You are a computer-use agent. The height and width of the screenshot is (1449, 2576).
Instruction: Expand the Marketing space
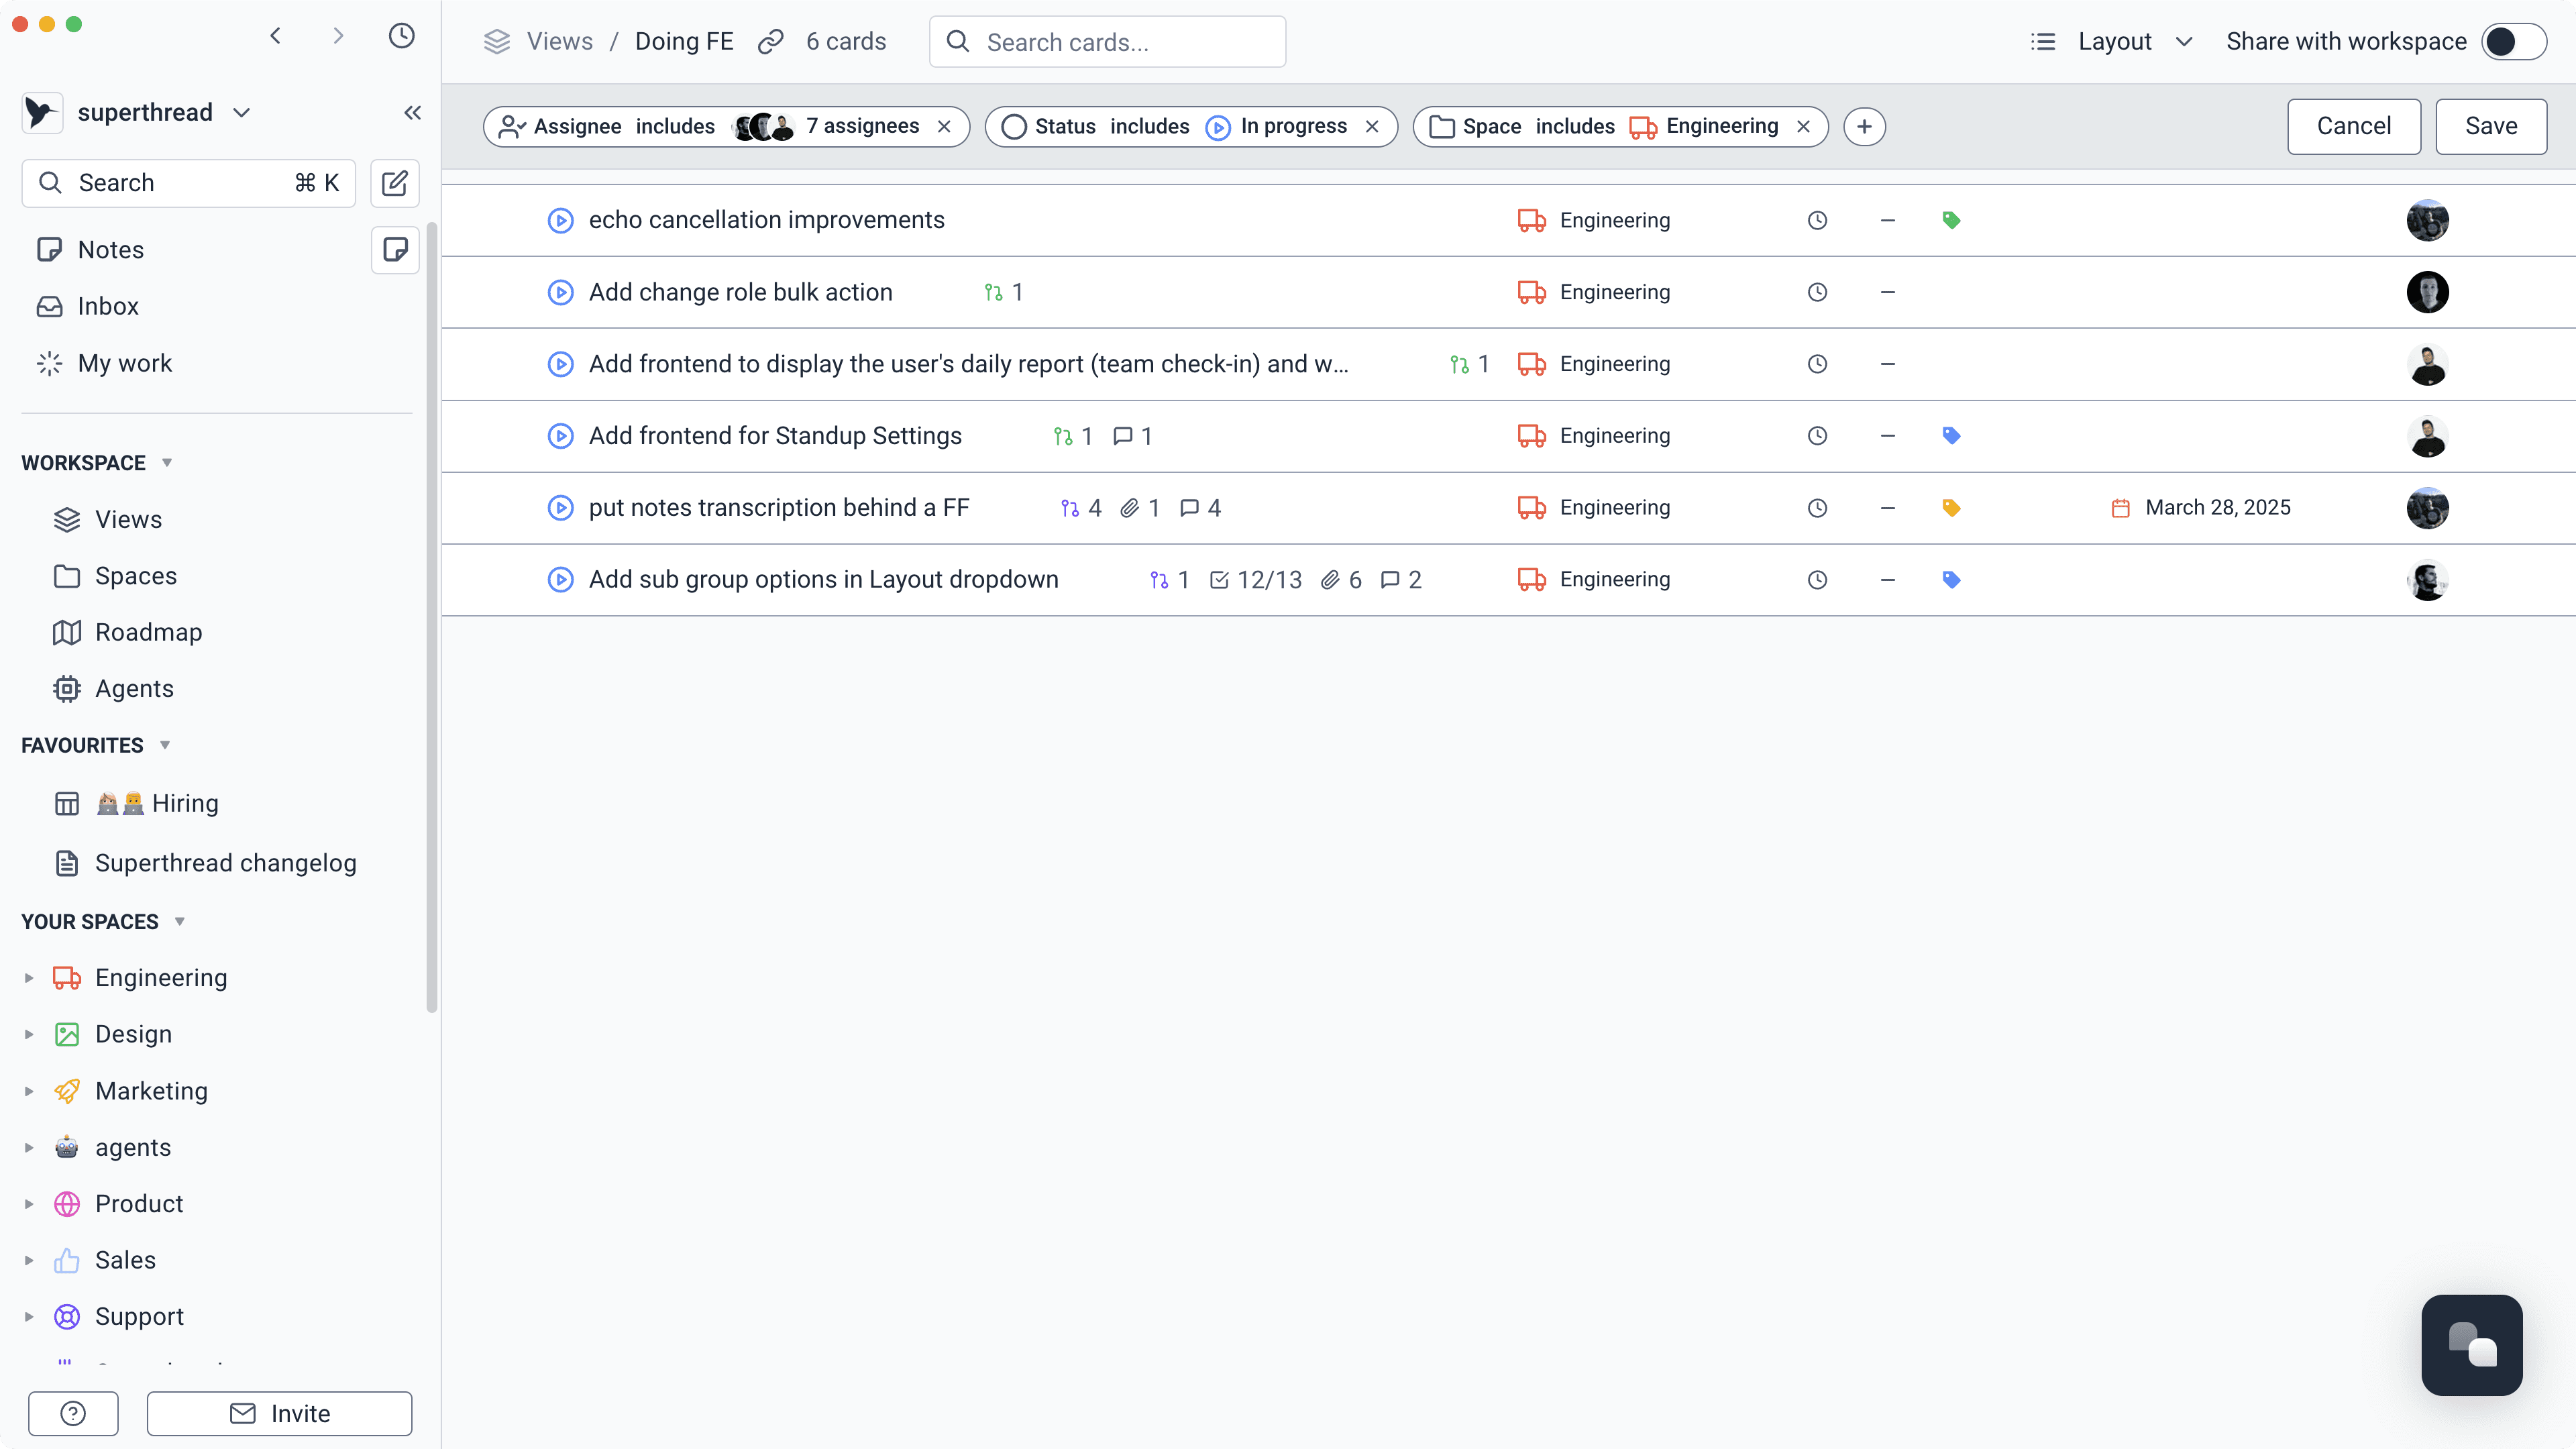[29, 1091]
